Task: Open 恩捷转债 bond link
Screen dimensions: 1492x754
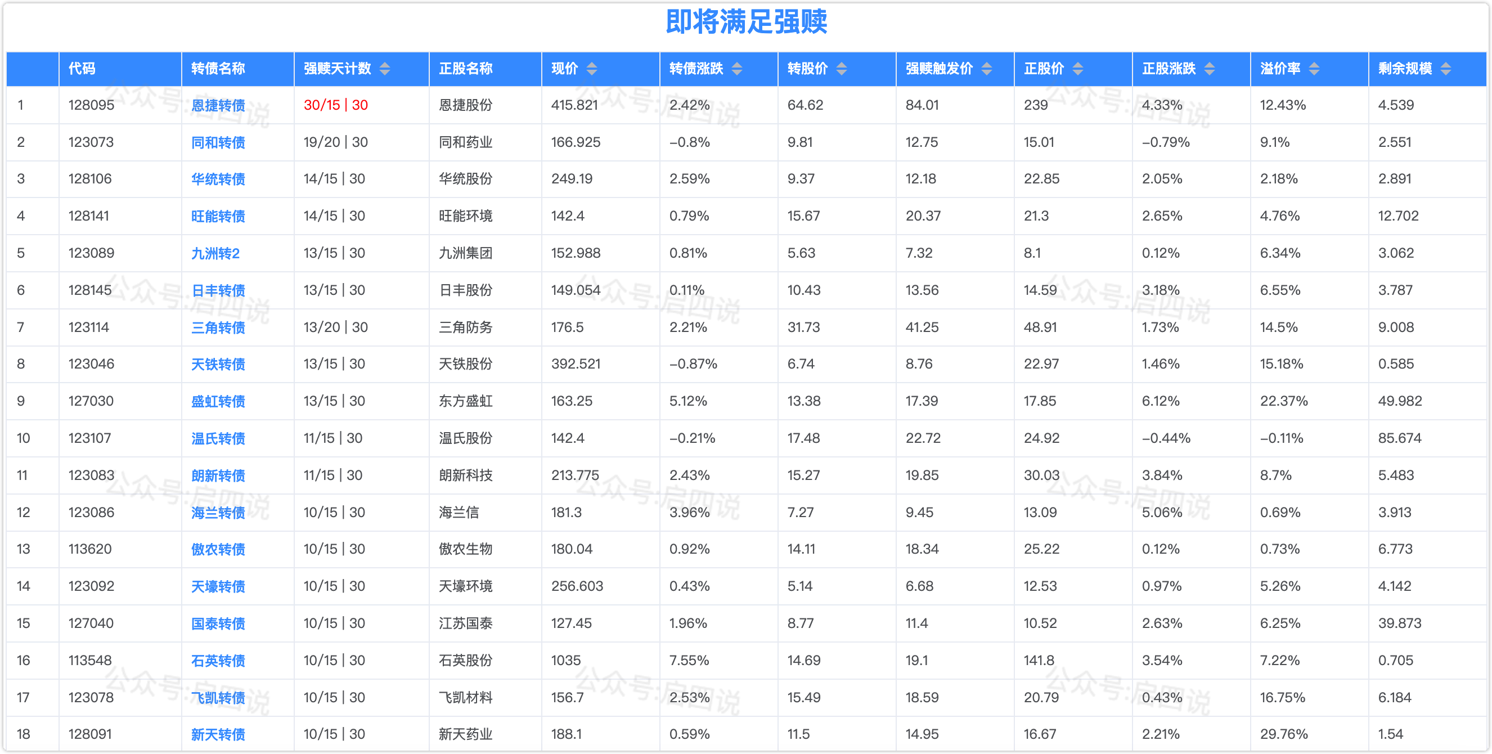Action: click(218, 105)
